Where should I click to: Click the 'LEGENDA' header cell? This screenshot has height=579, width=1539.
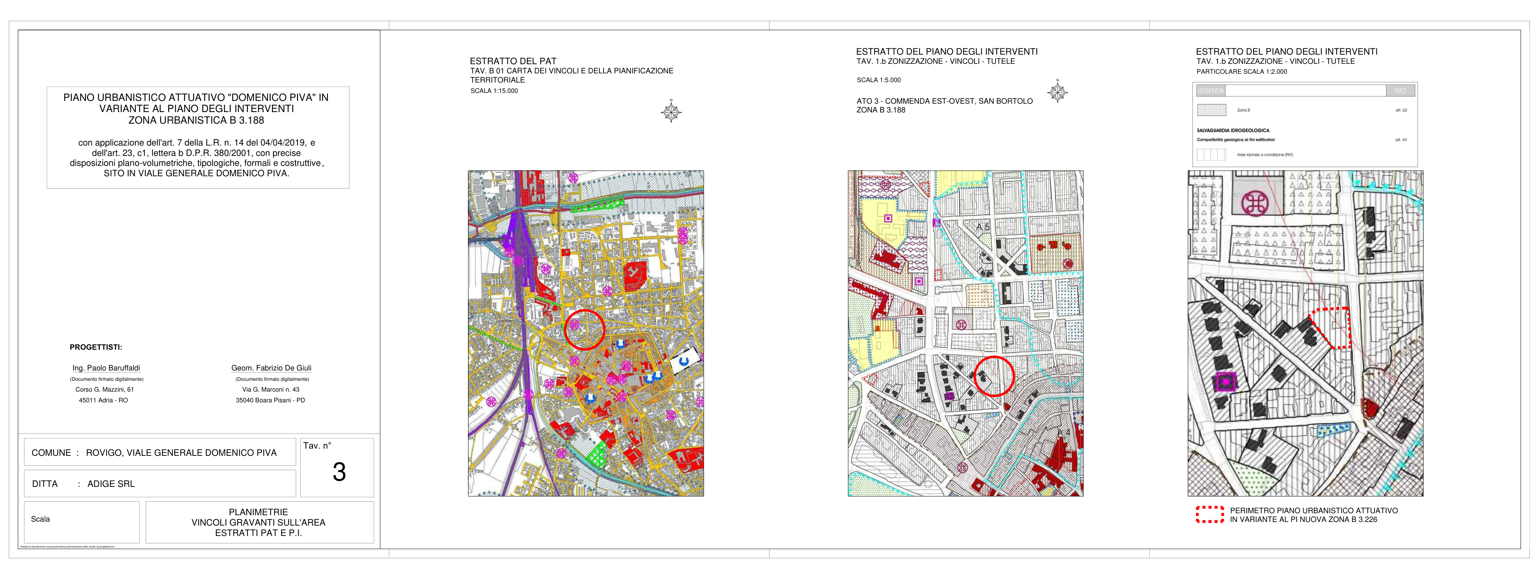tap(1210, 91)
